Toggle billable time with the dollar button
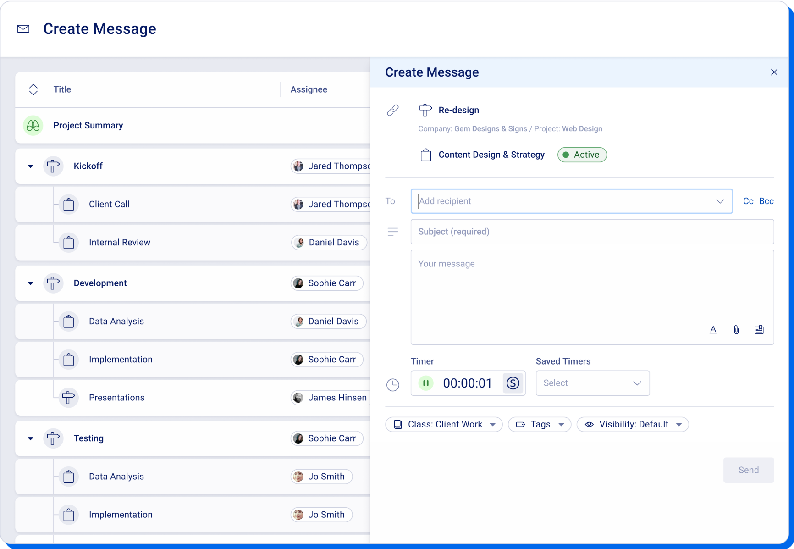This screenshot has height=549, width=794. [x=513, y=383]
